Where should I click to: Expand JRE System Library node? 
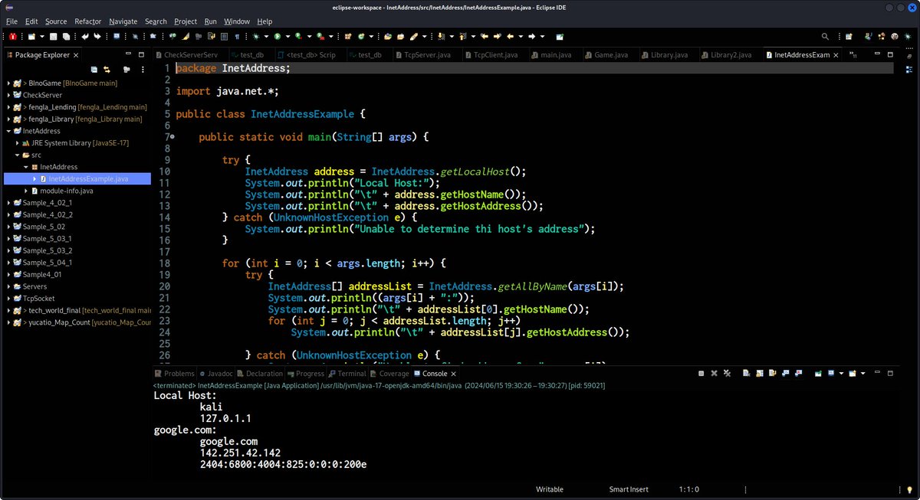(17, 142)
